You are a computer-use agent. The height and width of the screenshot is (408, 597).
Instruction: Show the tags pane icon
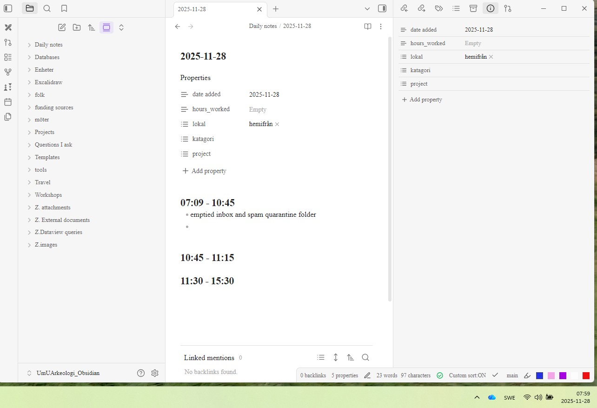[x=438, y=8]
